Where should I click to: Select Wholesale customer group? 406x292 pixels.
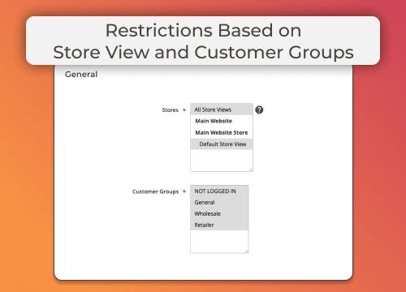point(219,213)
